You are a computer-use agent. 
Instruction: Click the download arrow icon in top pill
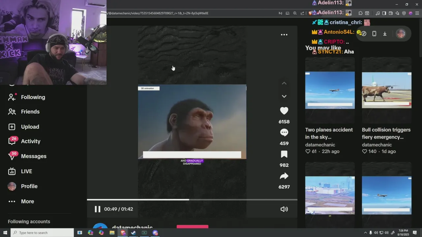click(385, 34)
